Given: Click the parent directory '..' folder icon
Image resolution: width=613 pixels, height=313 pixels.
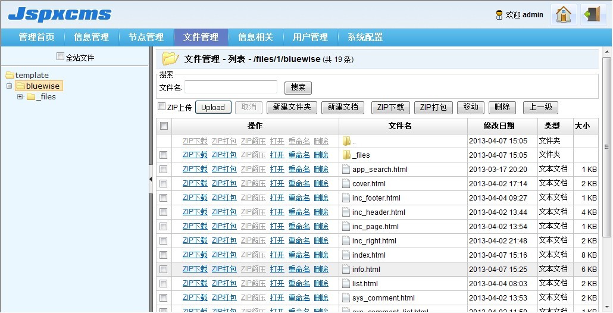Looking at the screenshot, I should tap(346, 140).
